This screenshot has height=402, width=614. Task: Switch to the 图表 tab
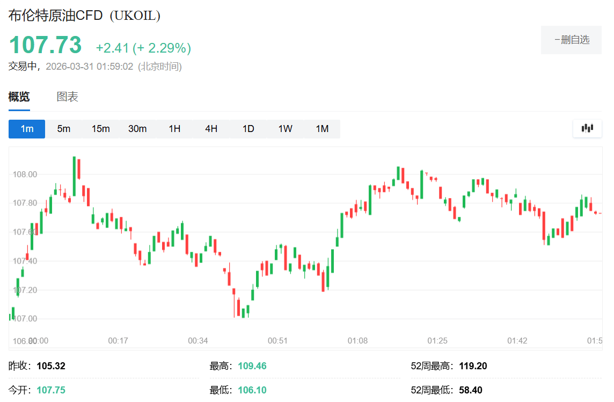point(68,97)
